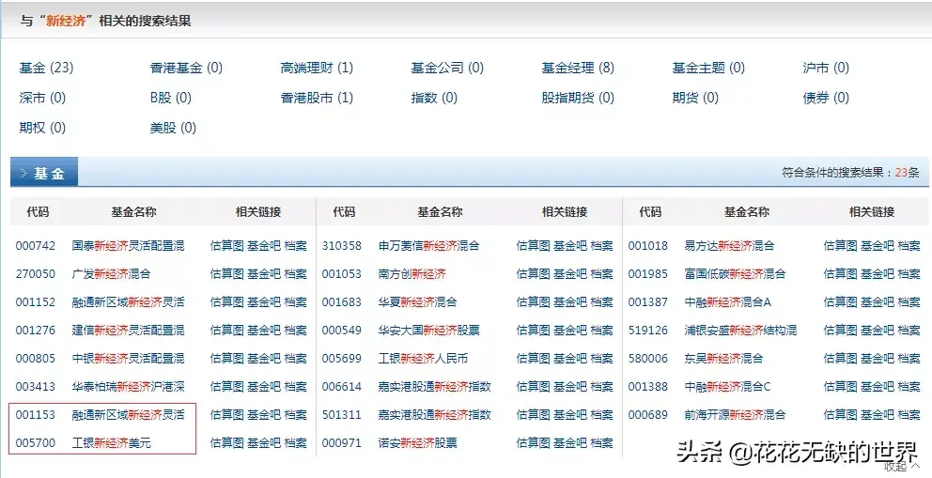This screenshot has height=478, width=932.
Task: Open fund 华泰柏瑞新经济沪港深
Action: tap(128, 386)
